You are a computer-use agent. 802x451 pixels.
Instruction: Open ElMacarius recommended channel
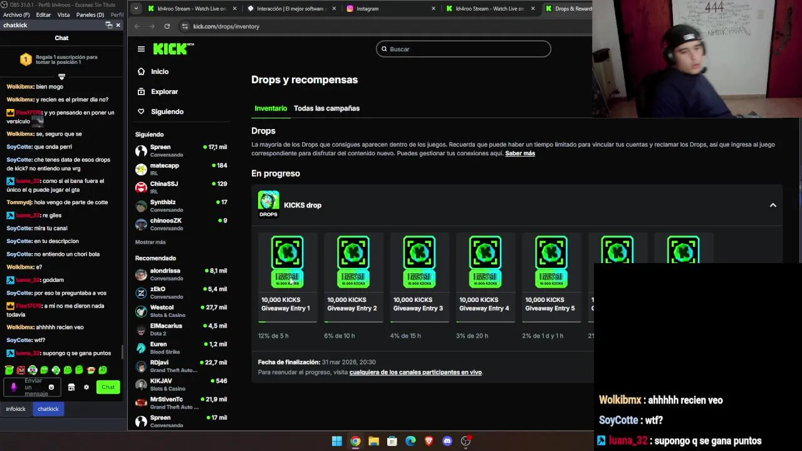click(x=182, y=329)
